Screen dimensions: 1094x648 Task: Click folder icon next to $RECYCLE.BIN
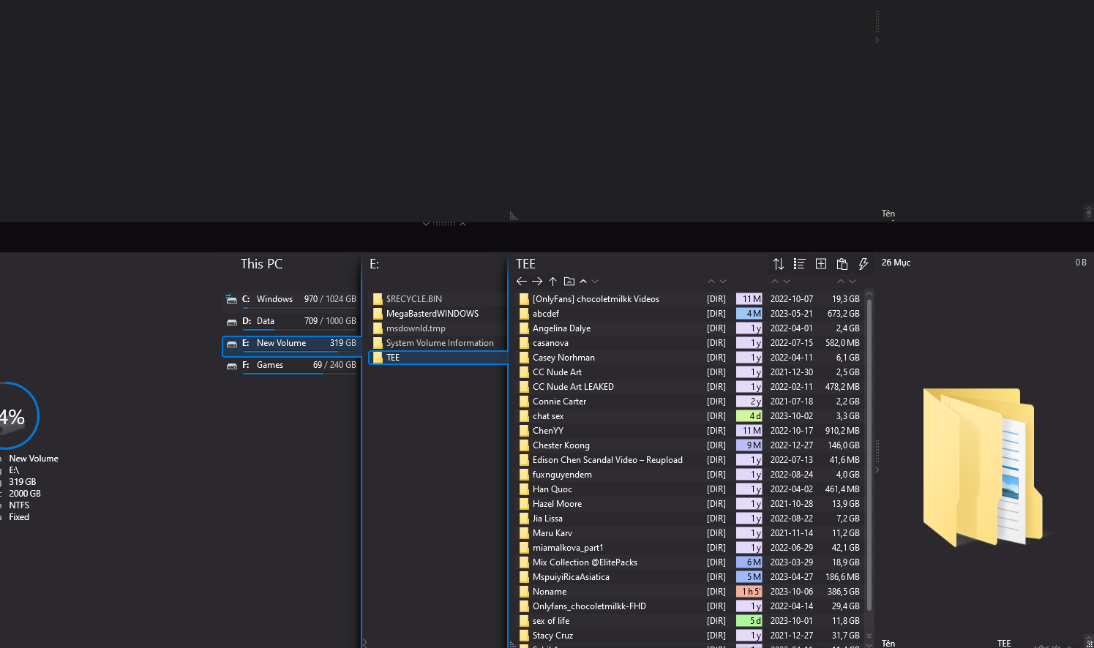pyautogui.click(x=378, y=299)
